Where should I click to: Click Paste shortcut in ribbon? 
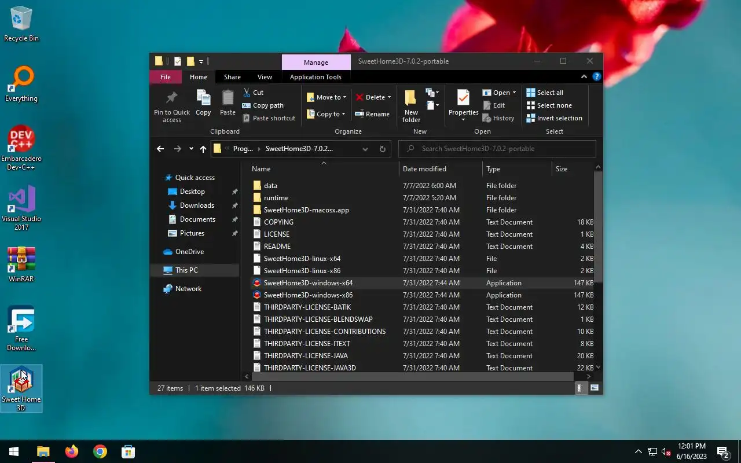269,118
